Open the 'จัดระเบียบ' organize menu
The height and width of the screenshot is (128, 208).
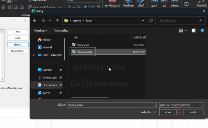tap(40, 31)
